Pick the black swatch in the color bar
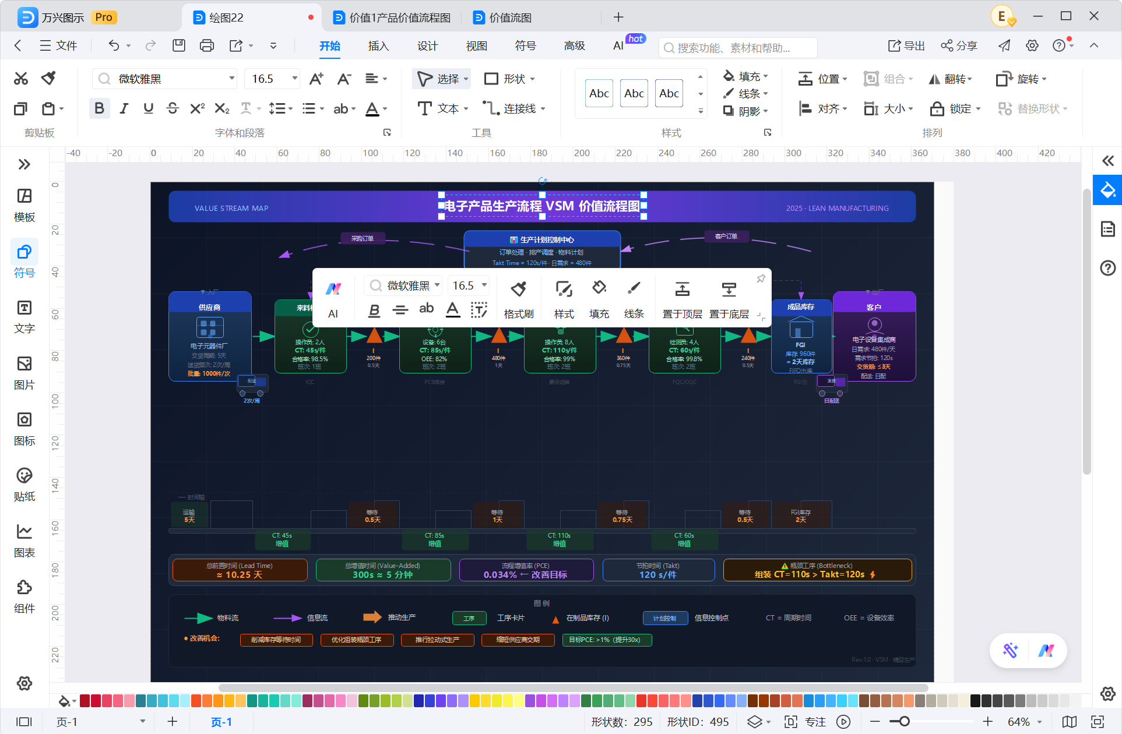The image size is (1122, 734). [975, 700]
